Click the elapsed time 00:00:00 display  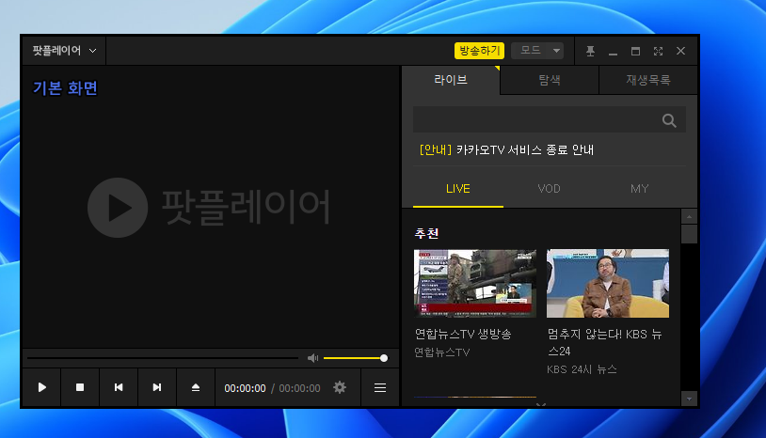coord(246,388)
